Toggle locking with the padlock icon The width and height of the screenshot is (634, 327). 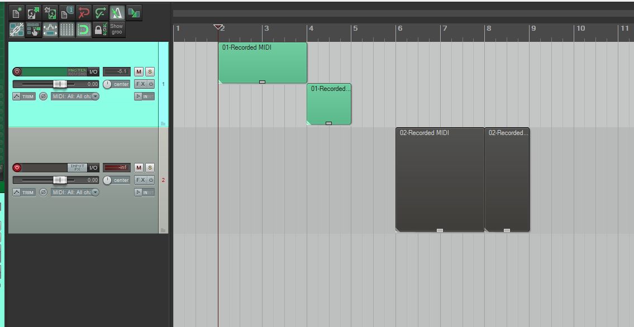point(100,30)
